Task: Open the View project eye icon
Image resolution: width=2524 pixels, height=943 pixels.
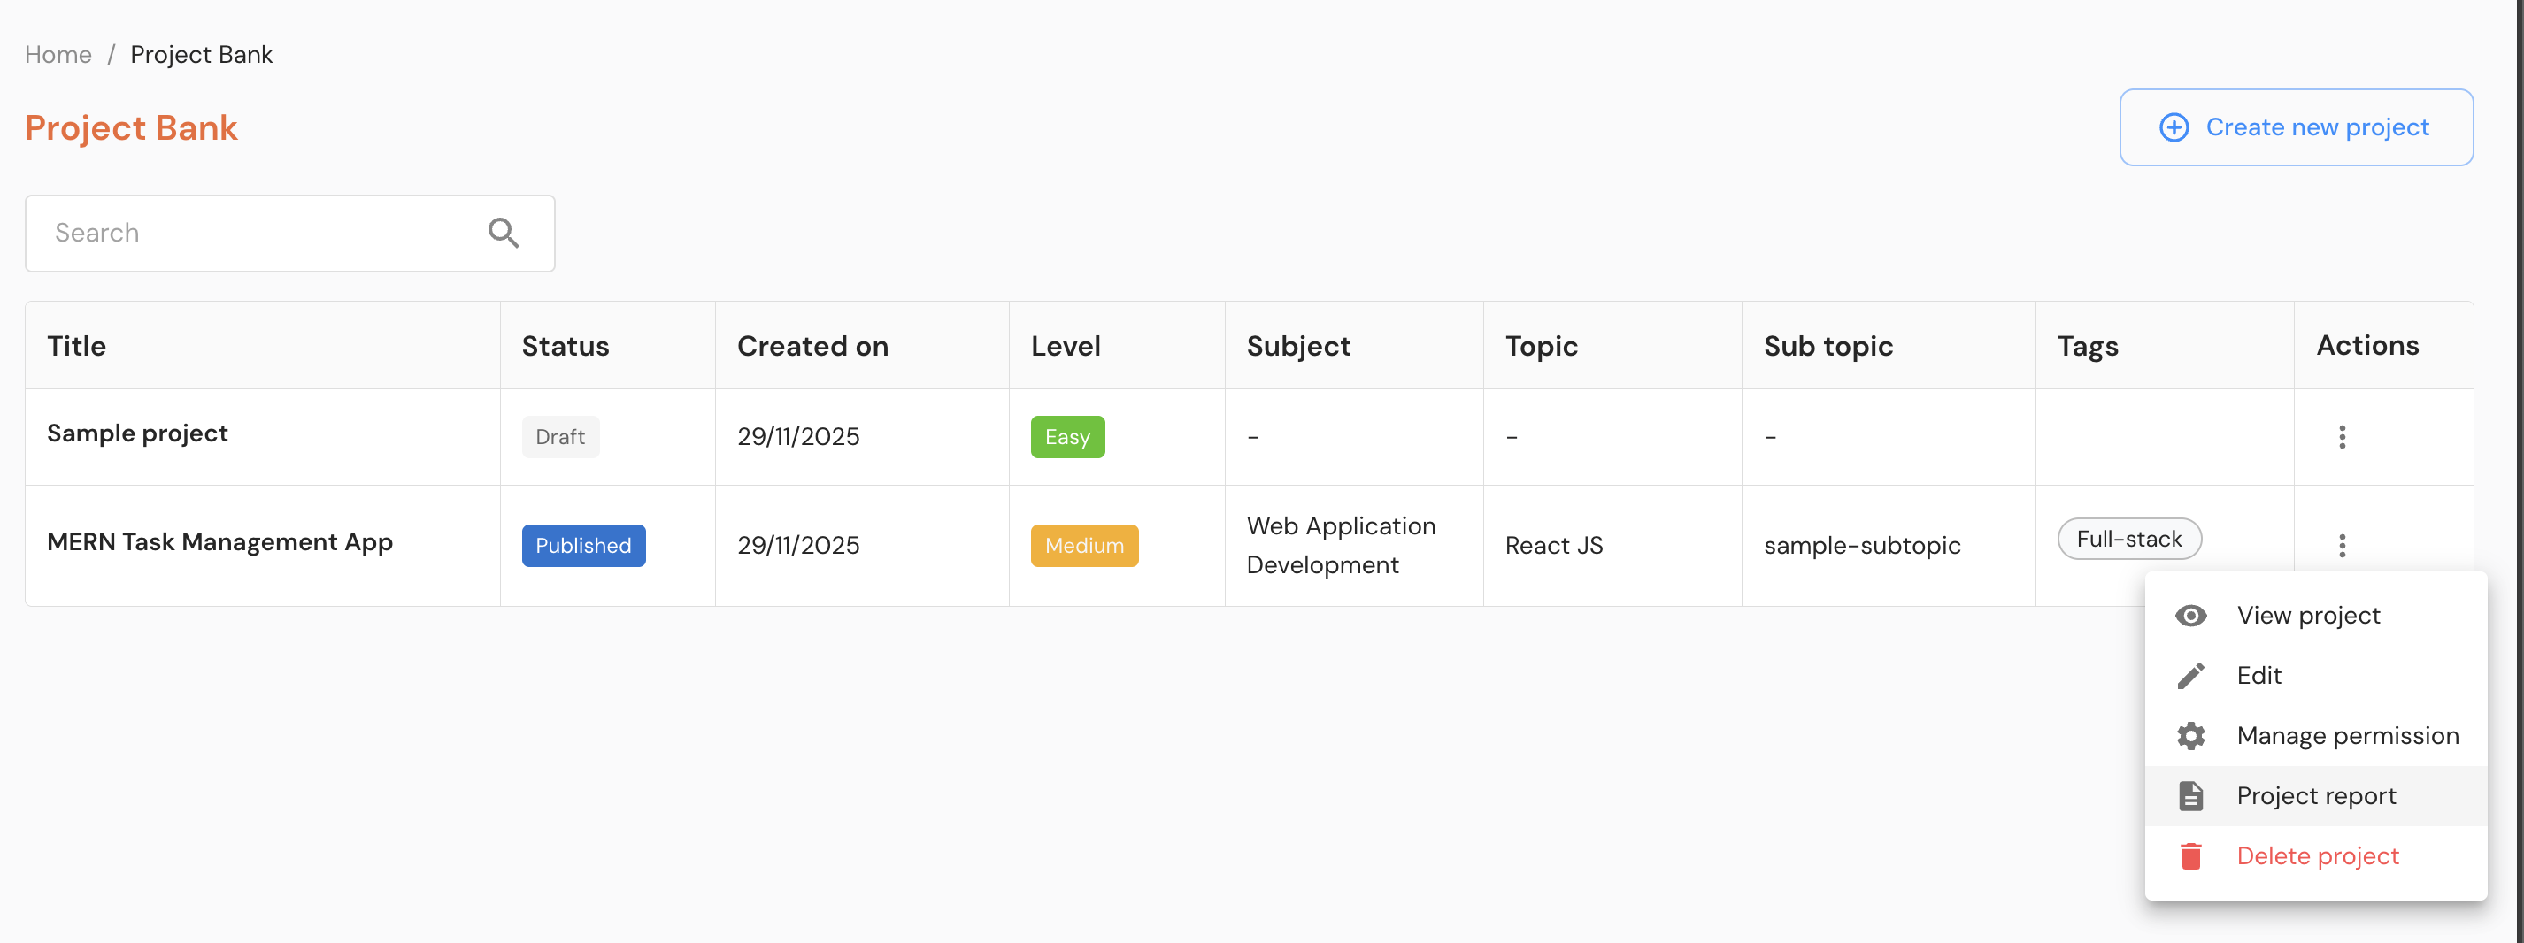Action: [x=2192, y=615]
